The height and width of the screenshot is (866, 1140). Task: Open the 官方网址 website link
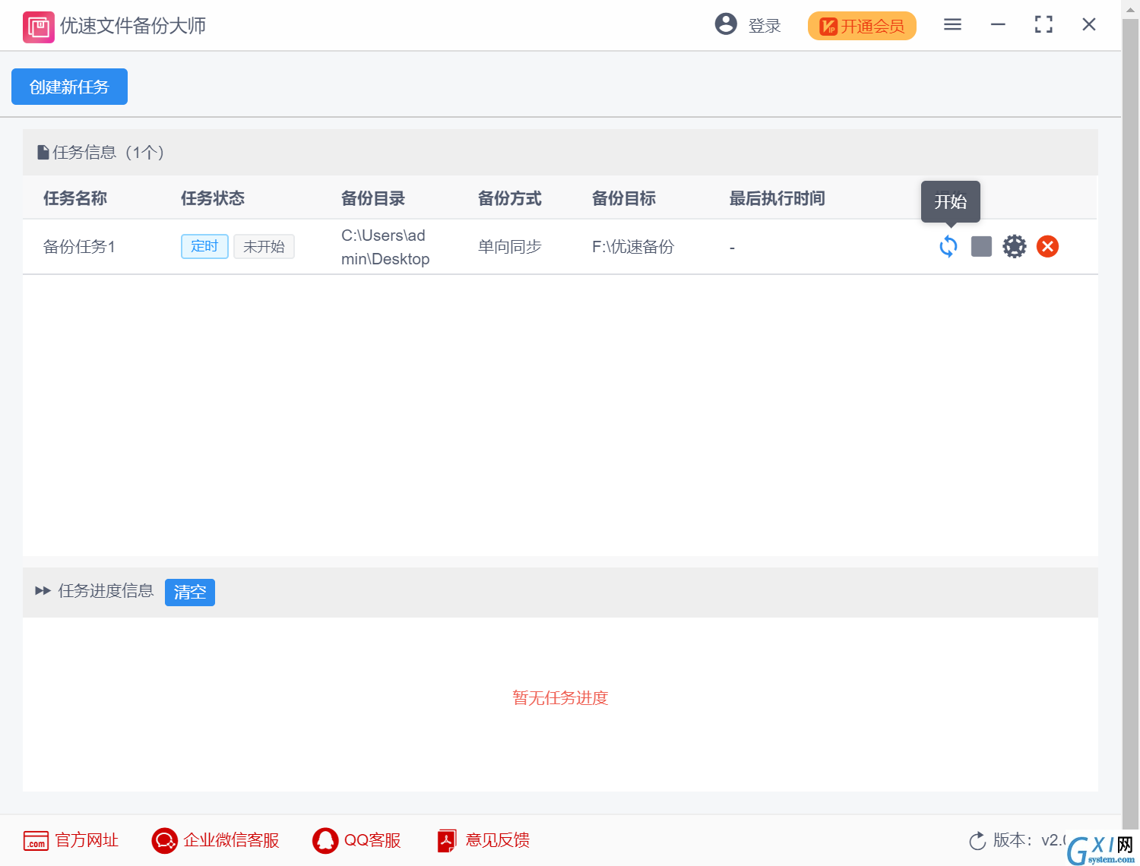pos(87,840)
